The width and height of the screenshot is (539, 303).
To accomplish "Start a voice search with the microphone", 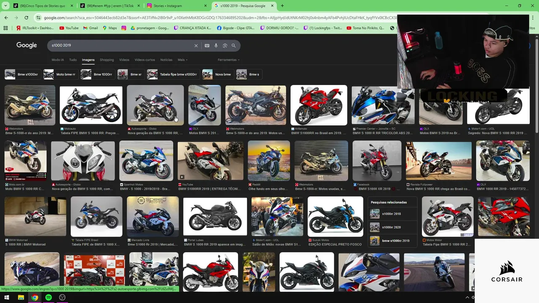I will [216, 45].
